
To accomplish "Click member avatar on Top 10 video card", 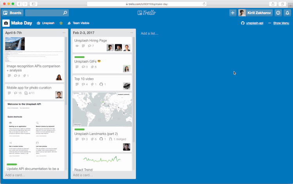I will pos(127,86).
